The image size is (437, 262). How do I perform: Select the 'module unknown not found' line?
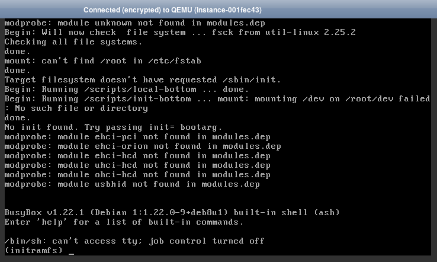pos(134,23)
